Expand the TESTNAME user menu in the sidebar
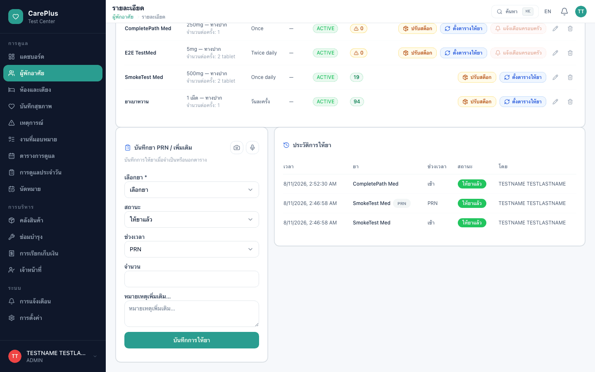The image size is (595, 372). click(x=53, y=356)
